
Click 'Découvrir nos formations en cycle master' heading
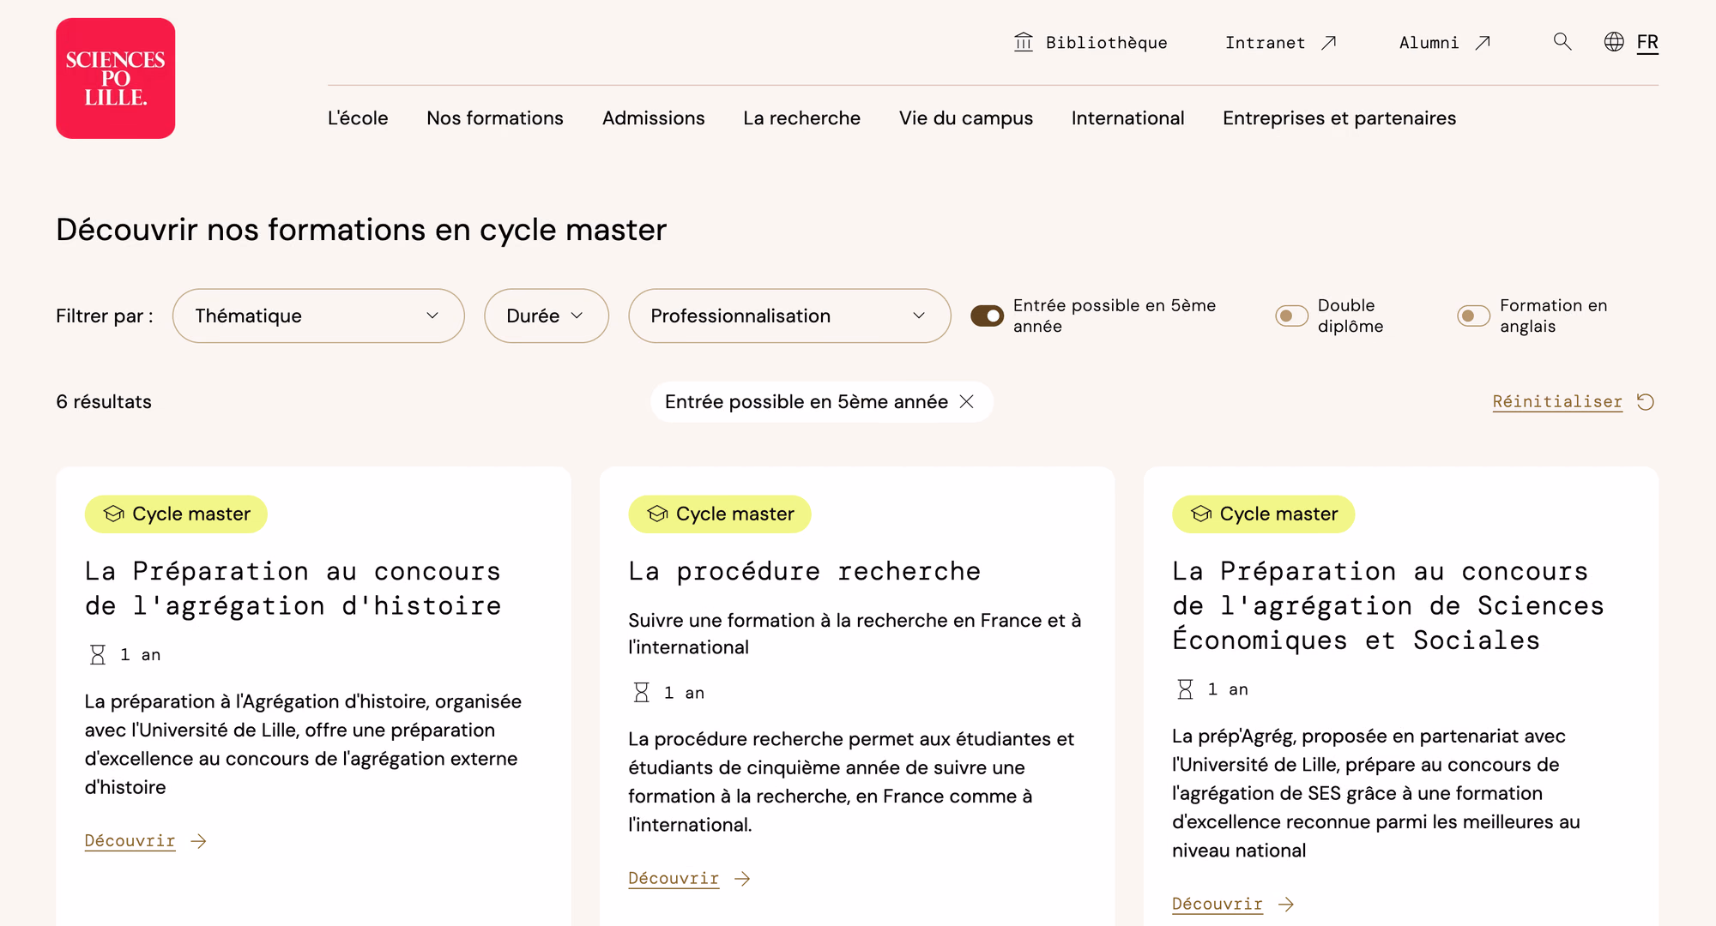361,230
